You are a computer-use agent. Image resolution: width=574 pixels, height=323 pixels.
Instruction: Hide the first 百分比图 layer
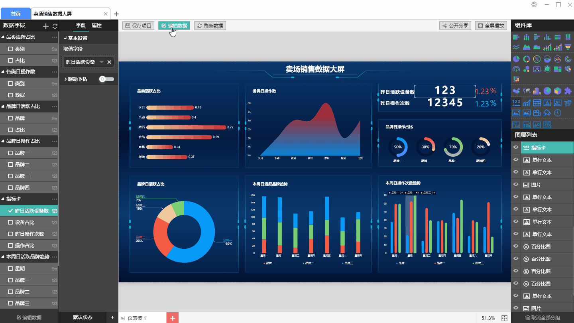click(516, 246)
